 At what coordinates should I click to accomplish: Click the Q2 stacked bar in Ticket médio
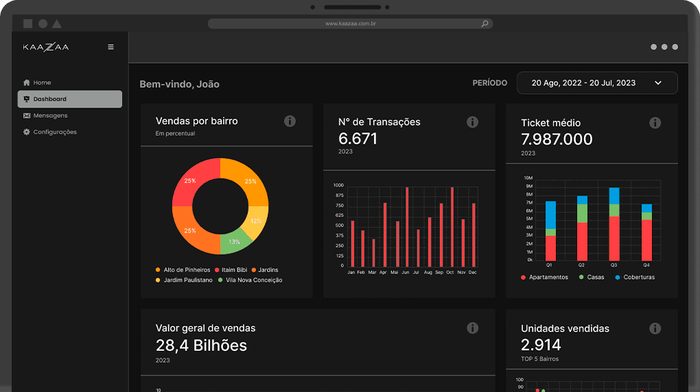[582, 228]
